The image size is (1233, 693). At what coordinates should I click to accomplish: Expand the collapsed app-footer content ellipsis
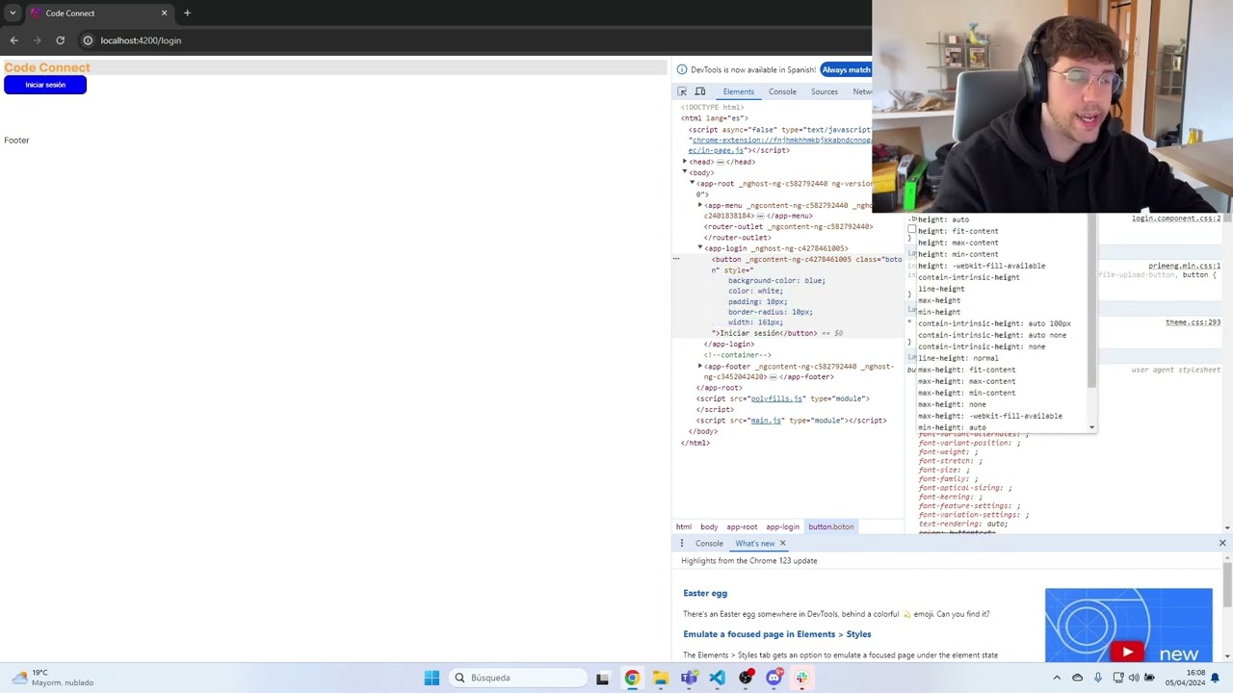pyautogui.click(x=774, y=377)
